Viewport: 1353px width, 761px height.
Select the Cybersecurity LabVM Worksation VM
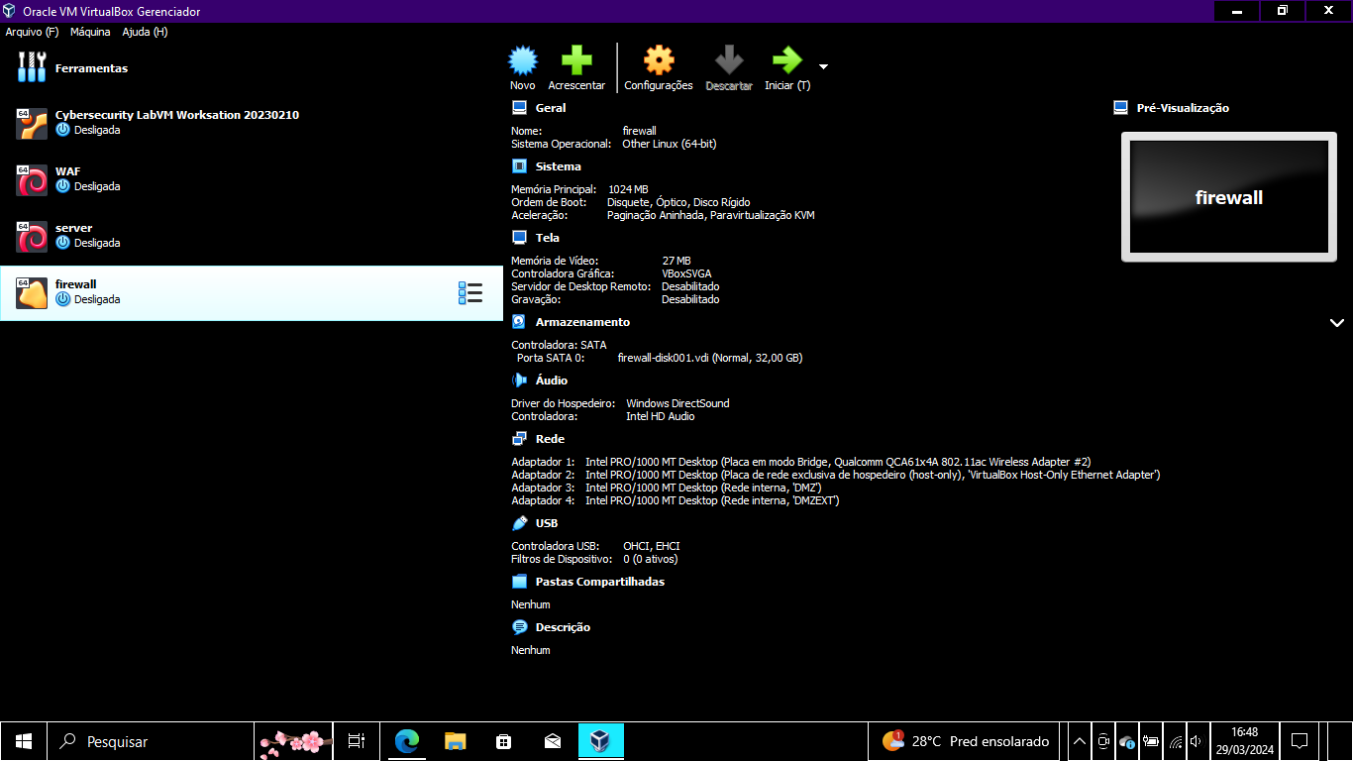(252, 123)
